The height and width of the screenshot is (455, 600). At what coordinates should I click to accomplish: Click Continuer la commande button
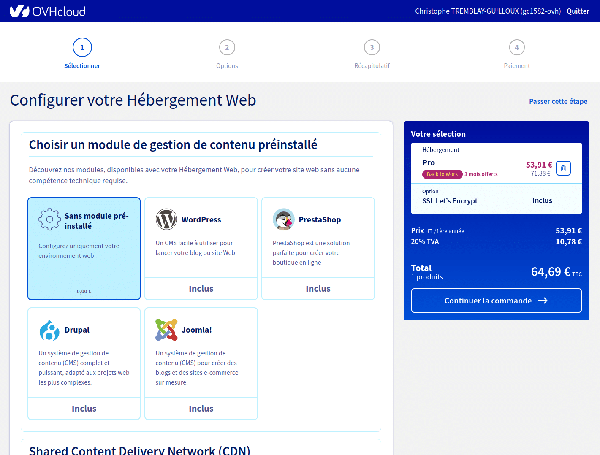point(497,301)
